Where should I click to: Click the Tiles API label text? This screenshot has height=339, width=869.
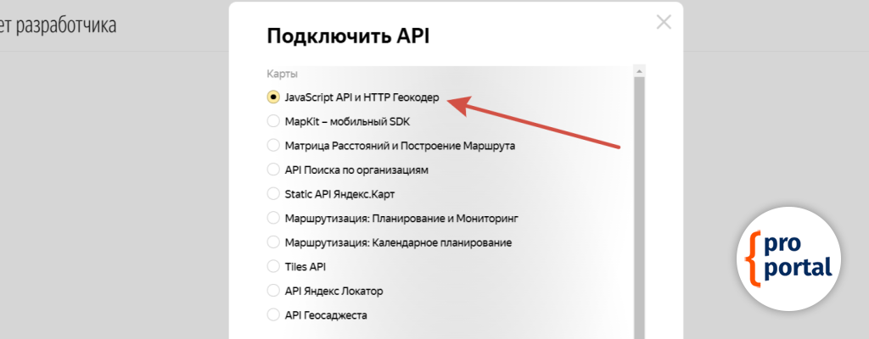[x=306, y=266]
